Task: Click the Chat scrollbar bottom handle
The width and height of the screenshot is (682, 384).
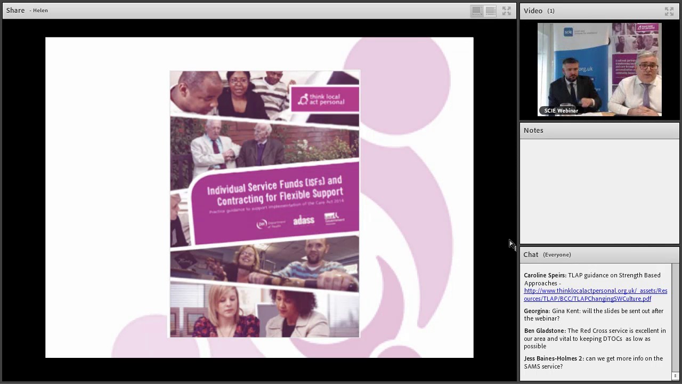Action: [x=675, y=375]
